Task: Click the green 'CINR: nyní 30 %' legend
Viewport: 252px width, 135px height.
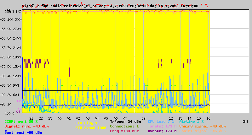Action: tap(21, 121)
